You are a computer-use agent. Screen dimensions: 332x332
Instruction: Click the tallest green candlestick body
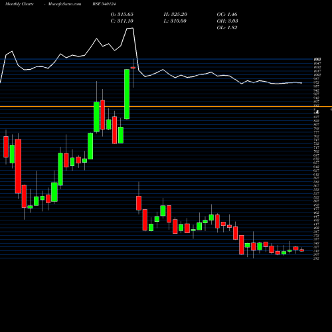(x=127, y=94)
